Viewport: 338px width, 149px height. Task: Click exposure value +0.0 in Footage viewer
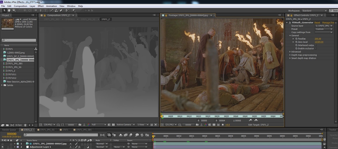[x=228, y=125]
